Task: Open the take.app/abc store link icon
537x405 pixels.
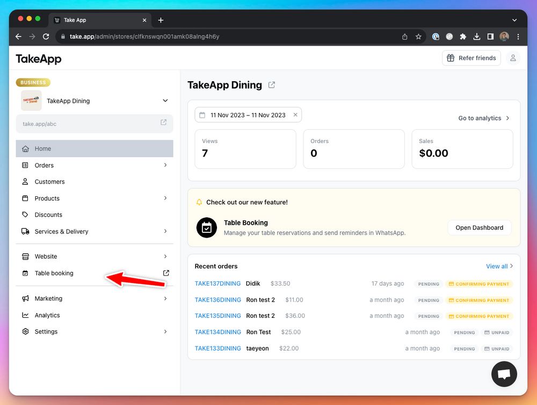Action: coord(164,123)
